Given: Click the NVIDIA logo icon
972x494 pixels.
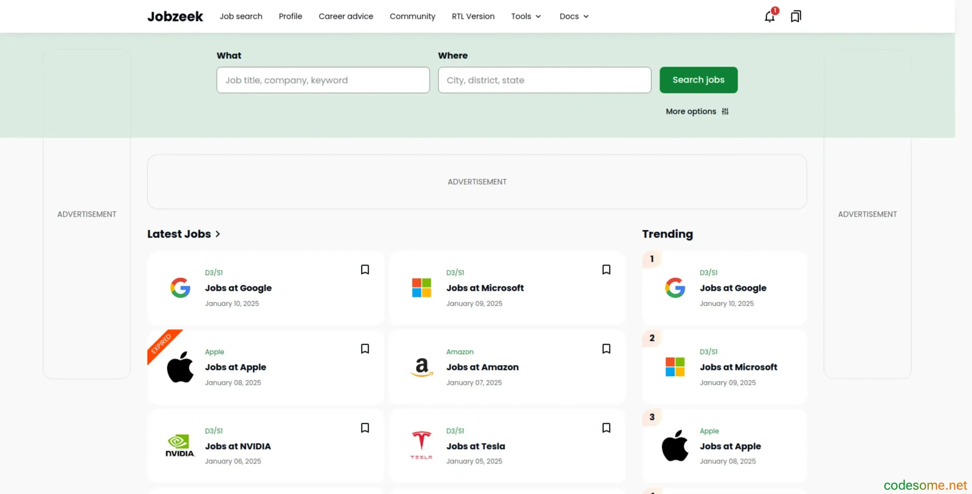Looking at the screenshot, I should [x=180, y=445].
